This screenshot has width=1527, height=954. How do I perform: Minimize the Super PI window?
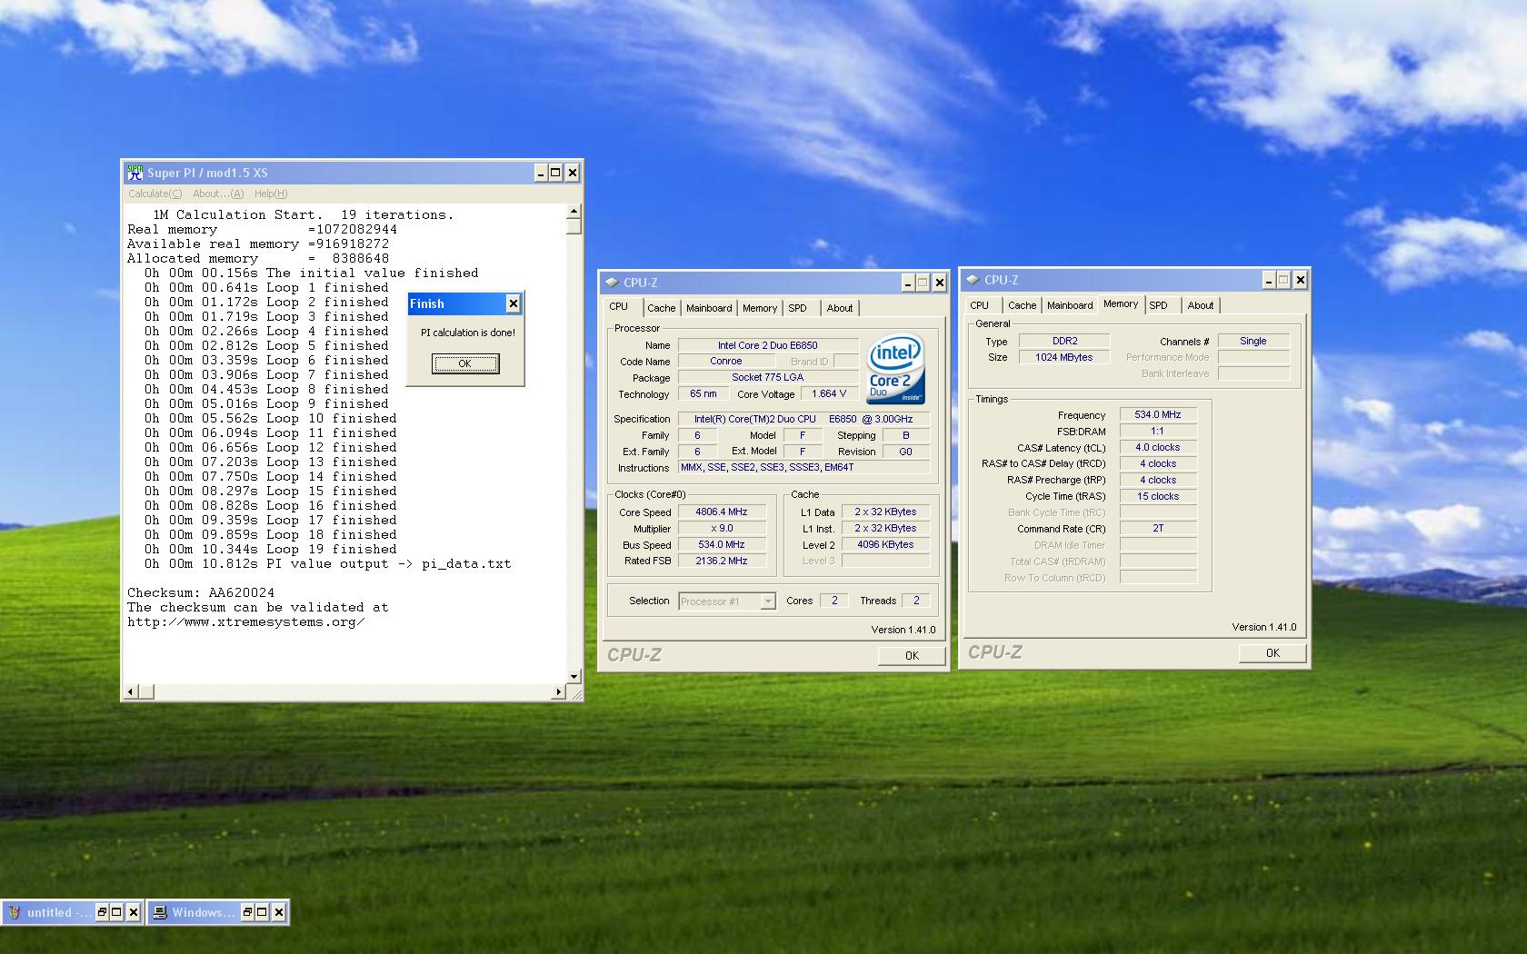tap(540, 173)
